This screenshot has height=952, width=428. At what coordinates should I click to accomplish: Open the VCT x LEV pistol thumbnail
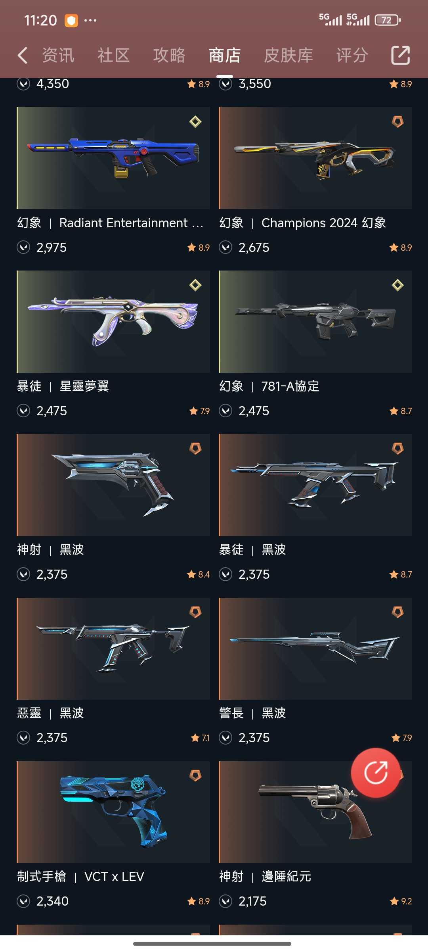(x=113, y=812)
